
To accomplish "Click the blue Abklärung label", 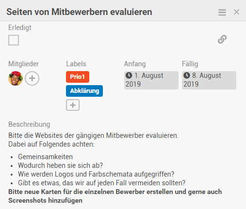I will pyautogui.click(x=84, y=91).
